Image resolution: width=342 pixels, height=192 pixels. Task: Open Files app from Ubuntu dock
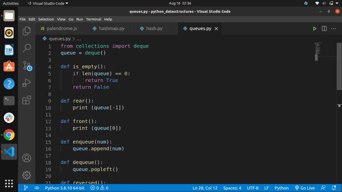[x=9, y=16]
